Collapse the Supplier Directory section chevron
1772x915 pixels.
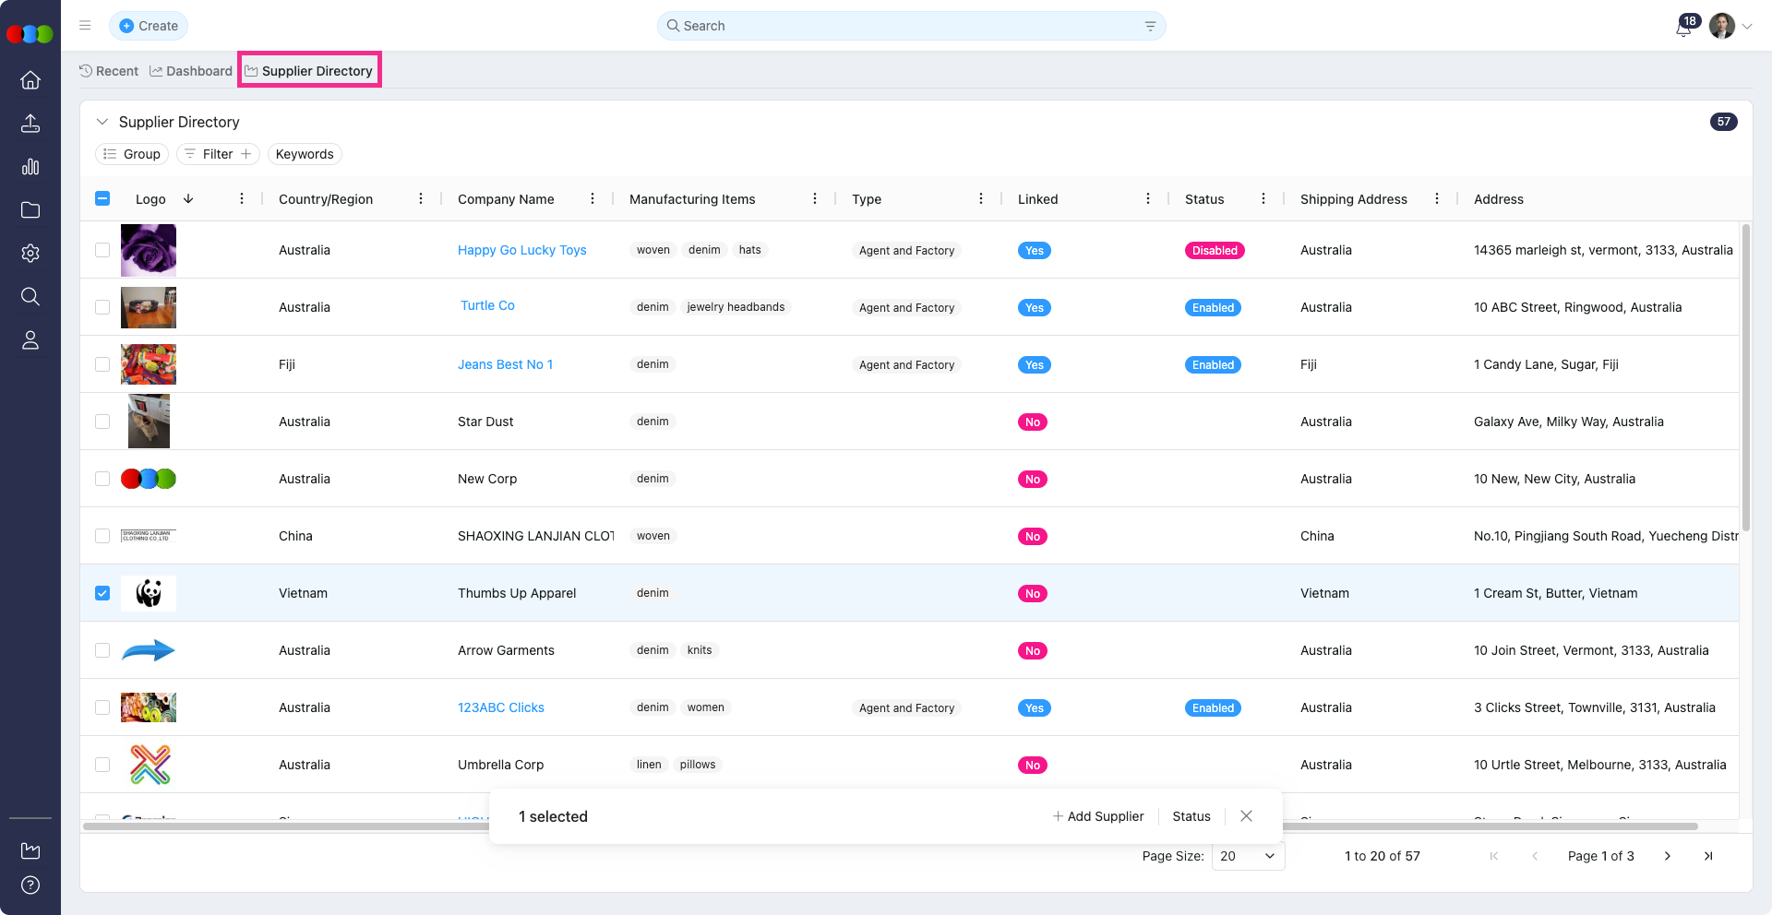[102, 122]
